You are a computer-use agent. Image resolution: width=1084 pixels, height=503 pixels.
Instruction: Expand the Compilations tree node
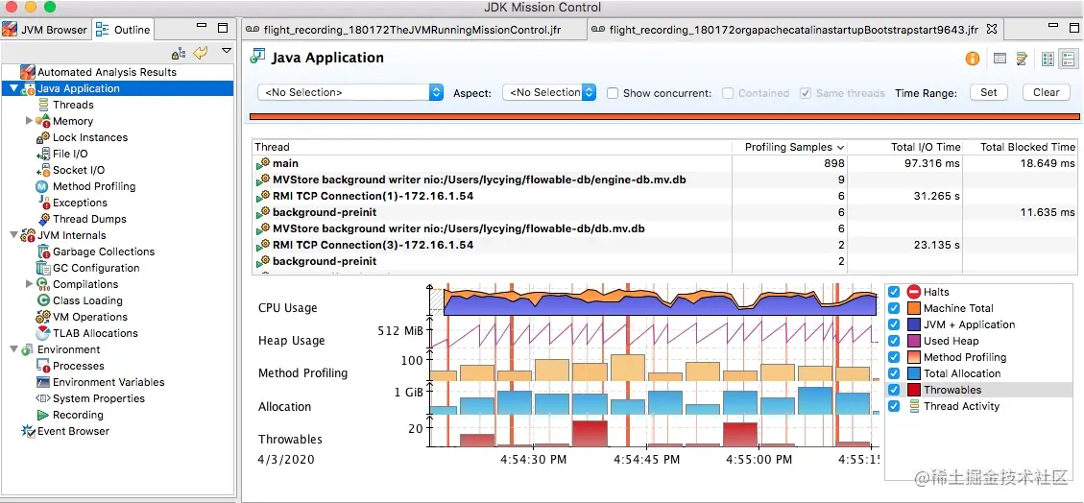point(29,284)
